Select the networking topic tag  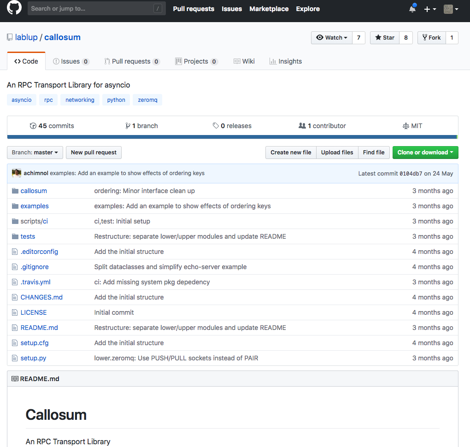(x=80, y=100)
